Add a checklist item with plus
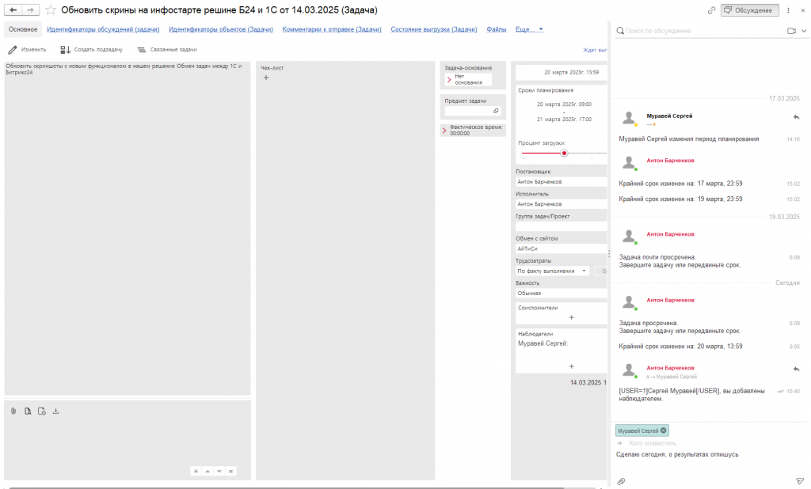The width and height of the screenshot is (811, 489). [266, 78]
